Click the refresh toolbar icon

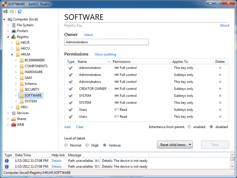pyautogui.click(x=20, y=11)
